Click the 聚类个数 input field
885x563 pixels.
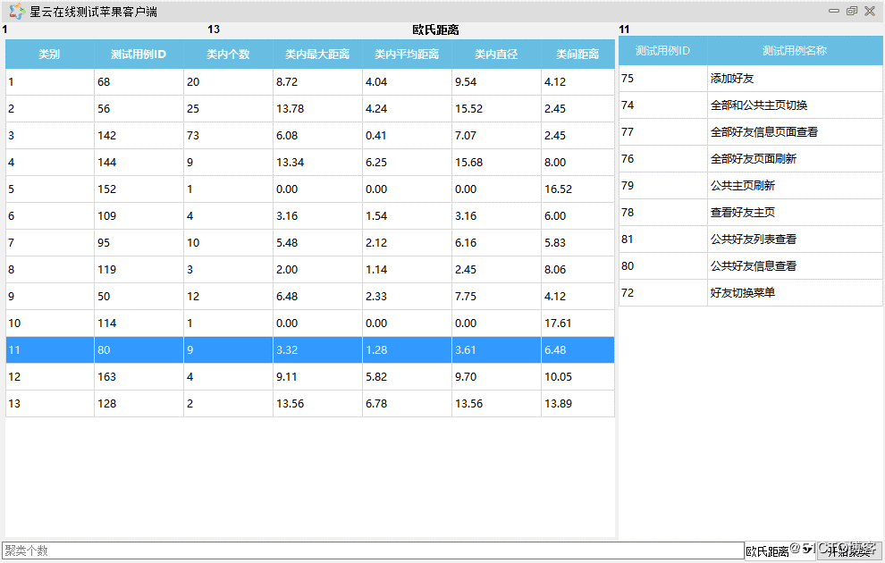coord(373,550)
